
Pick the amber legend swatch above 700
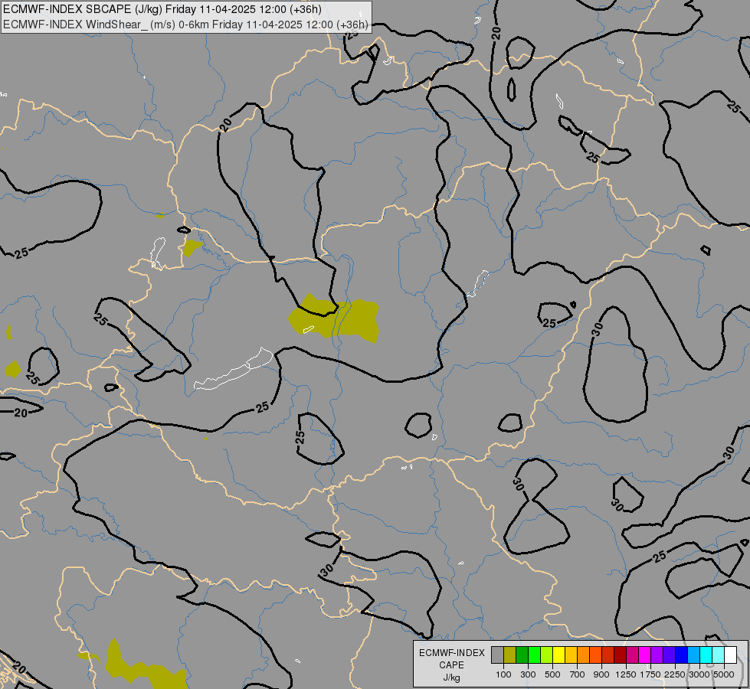(x=571, y=655)
